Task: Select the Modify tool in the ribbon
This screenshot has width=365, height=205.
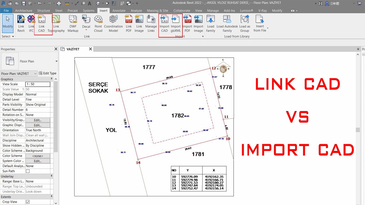Action: point(8,24)
